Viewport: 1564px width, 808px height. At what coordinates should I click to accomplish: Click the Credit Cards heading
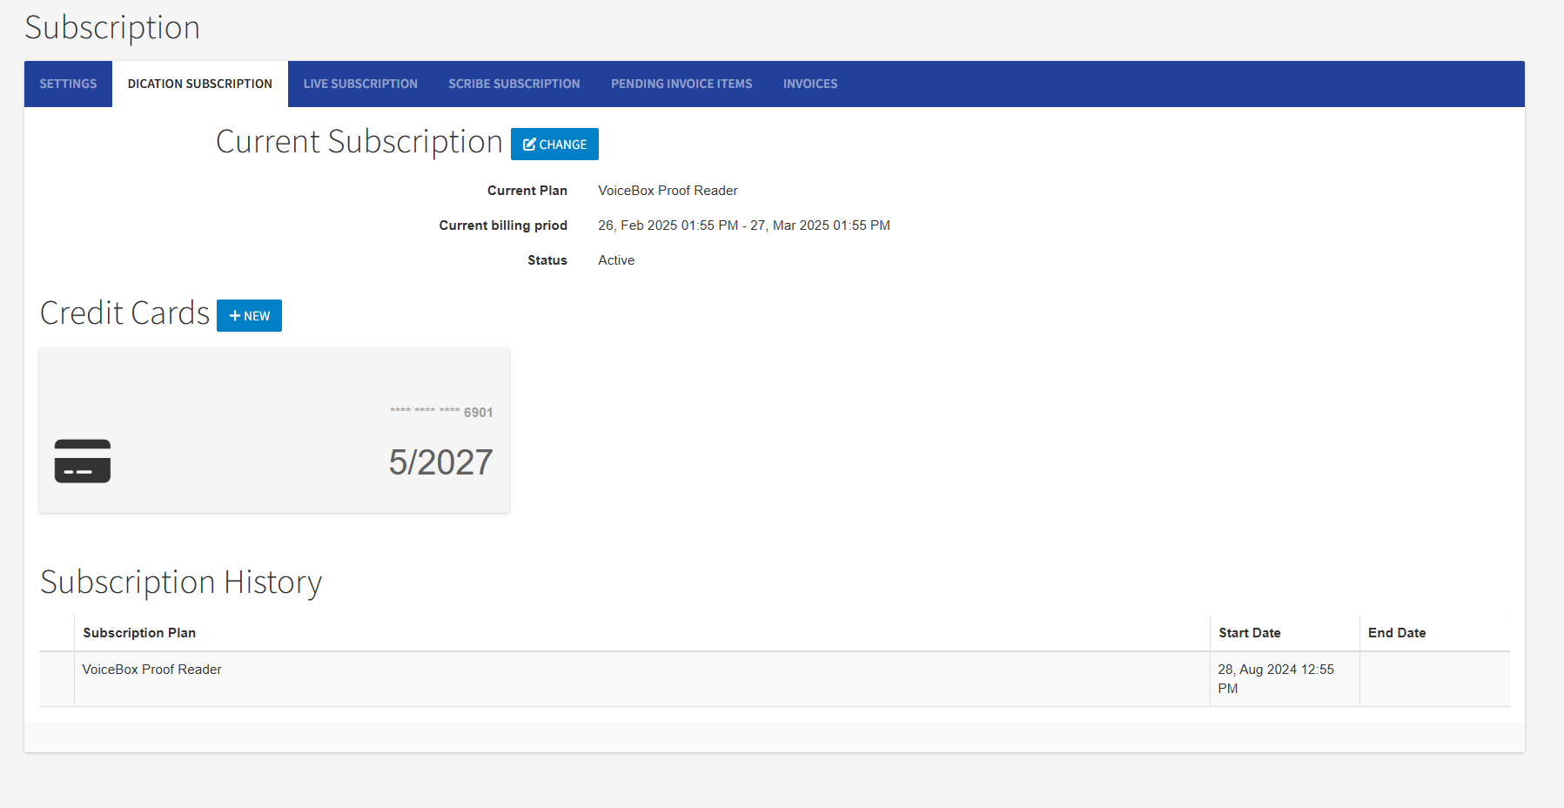(x=125, y=313)
